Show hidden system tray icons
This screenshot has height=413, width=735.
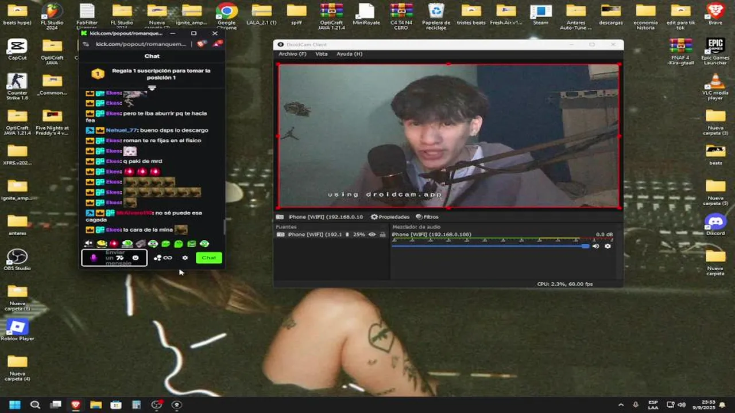point(621,405)
